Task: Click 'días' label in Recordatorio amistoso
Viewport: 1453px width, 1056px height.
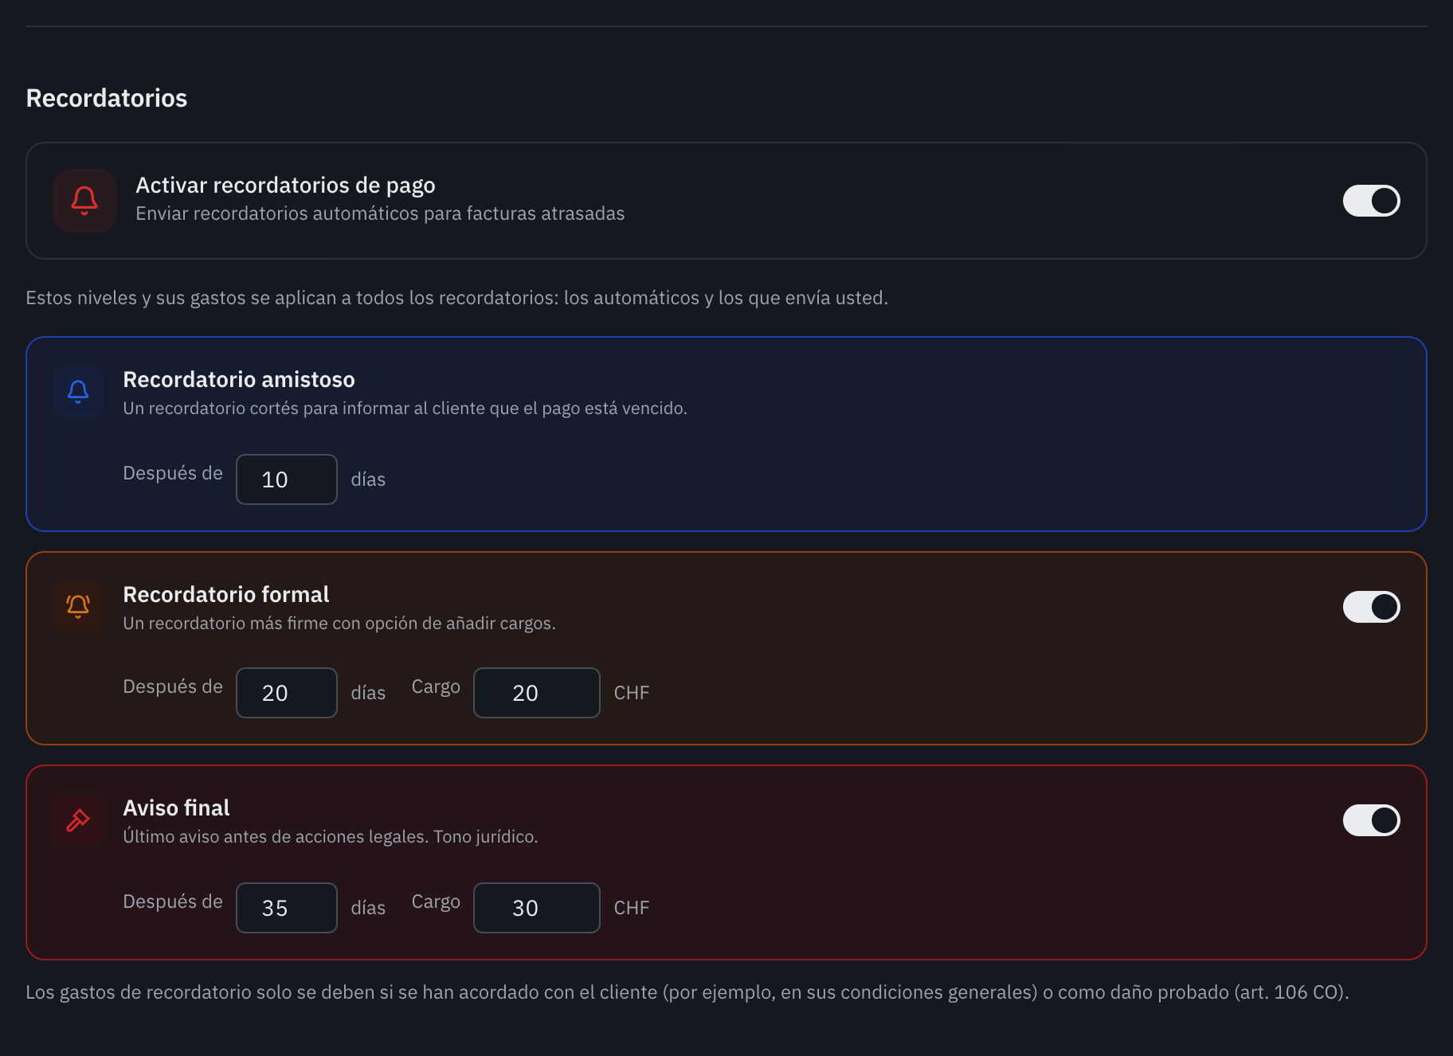Action: [x=368, y=479]
